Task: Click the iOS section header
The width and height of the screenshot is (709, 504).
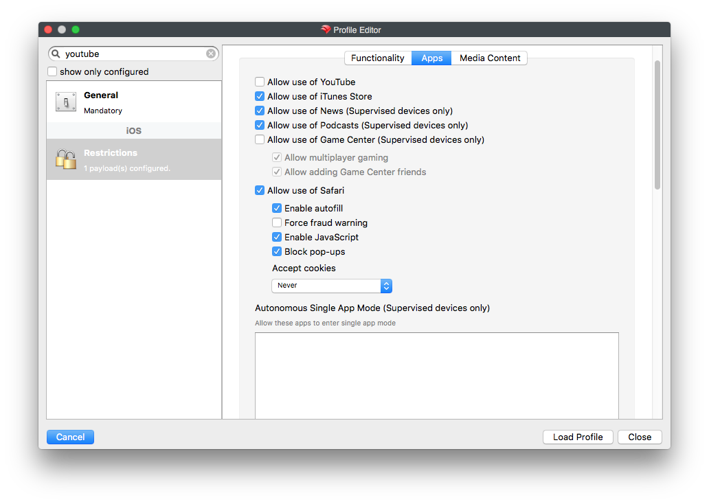Action: point(134,130)
